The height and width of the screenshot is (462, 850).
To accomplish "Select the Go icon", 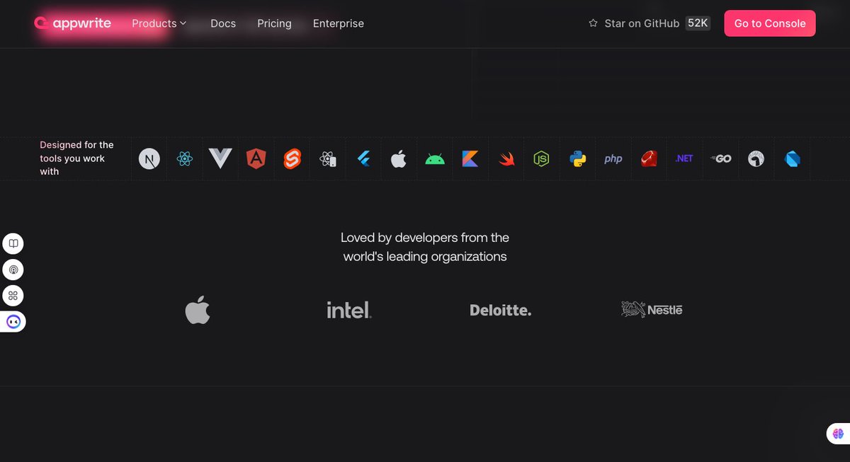I will (x=720, y=159).
